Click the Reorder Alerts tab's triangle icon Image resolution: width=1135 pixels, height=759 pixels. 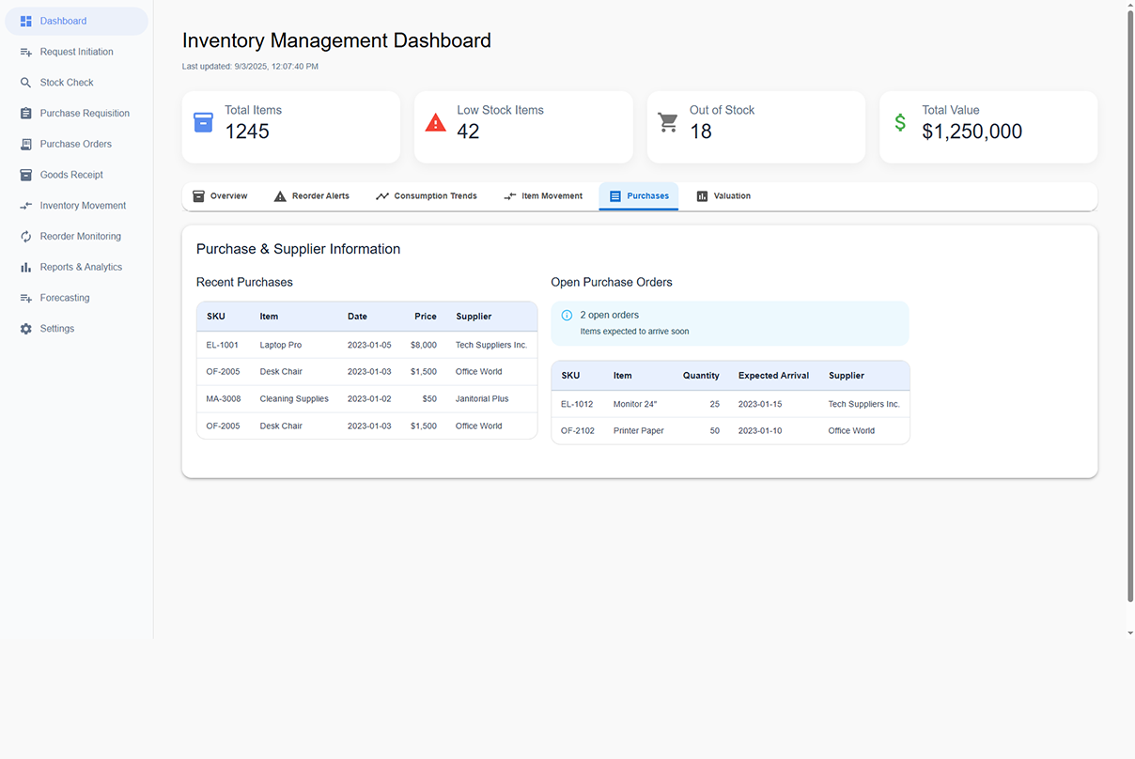click(280, 196)
